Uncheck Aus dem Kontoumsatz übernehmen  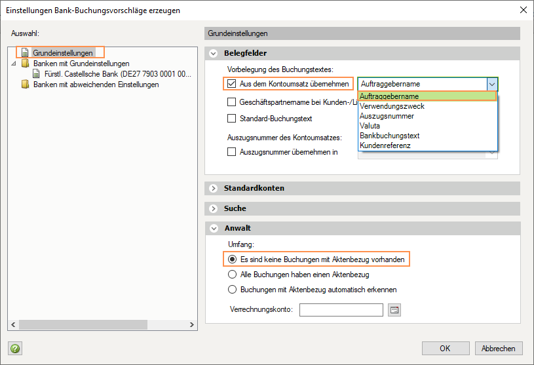(x=231, y=84)
